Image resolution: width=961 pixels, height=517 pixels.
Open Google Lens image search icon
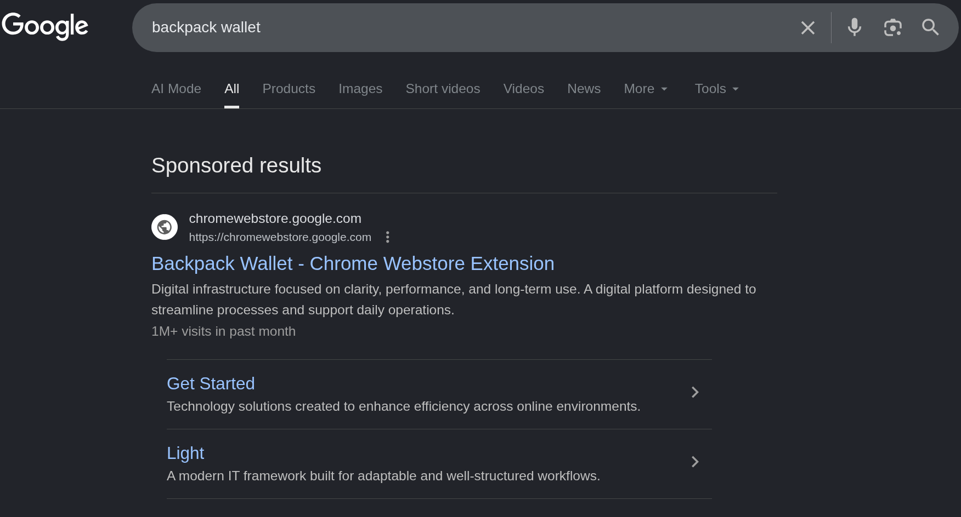tap(892, 27)
